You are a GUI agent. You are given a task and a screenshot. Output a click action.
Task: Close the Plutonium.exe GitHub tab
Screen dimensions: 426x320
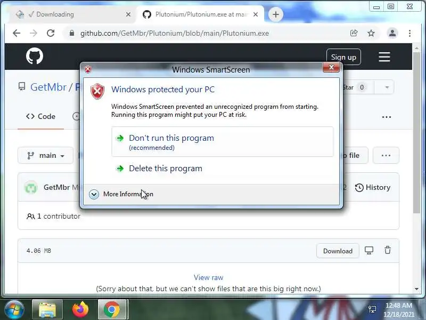(256, 14)
